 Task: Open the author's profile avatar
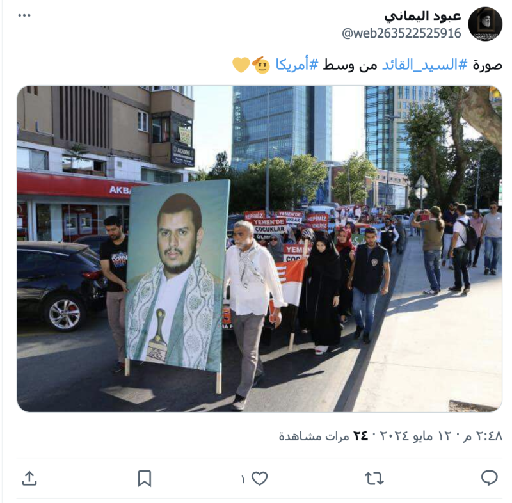pyautogui.click(x=485, y=24)
